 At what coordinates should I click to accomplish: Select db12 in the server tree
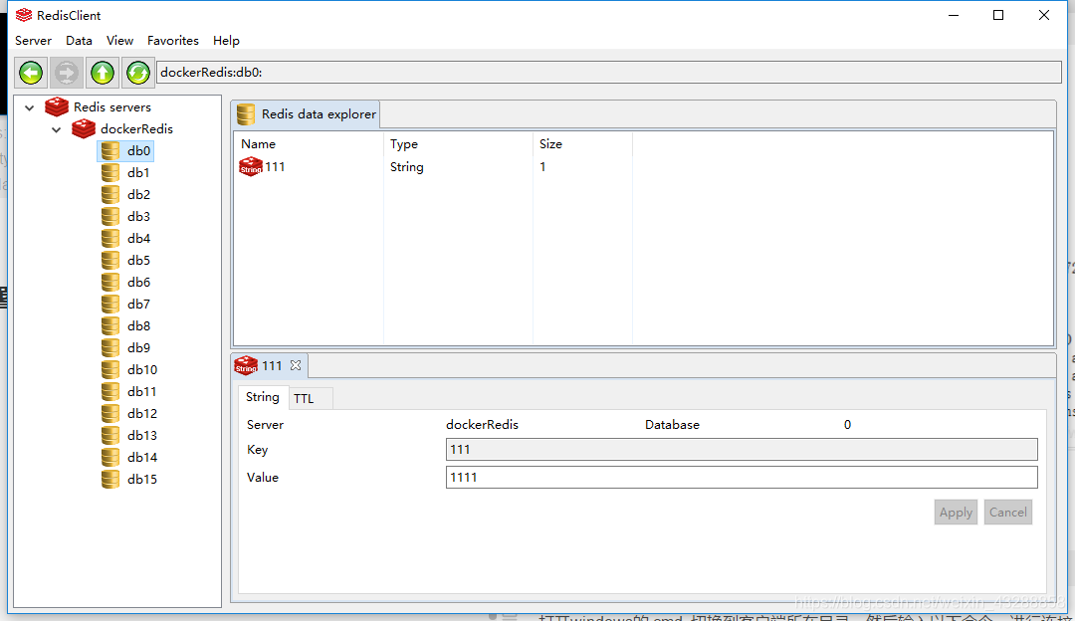click(x=142, y=413)
